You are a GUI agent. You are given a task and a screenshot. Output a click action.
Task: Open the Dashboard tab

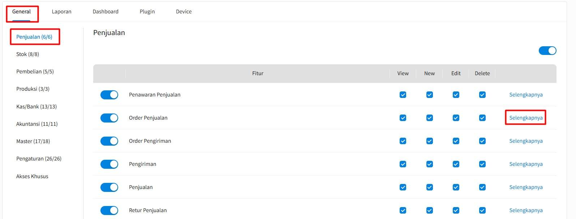click(105, 11)
